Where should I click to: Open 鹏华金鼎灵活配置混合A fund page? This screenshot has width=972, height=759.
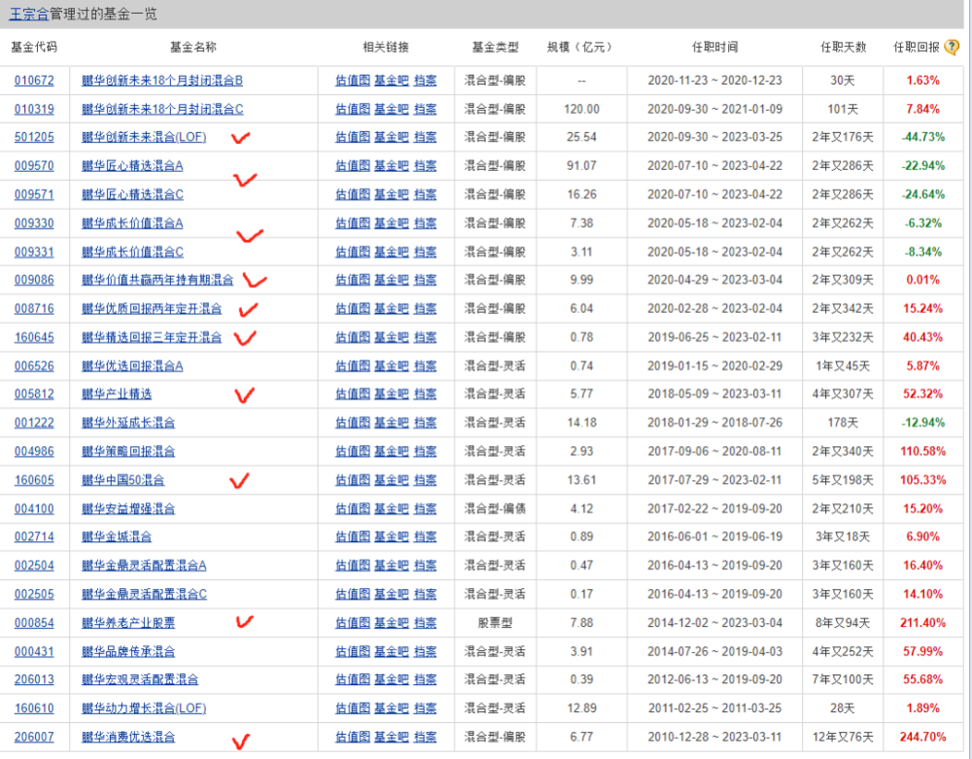[x=145, y=566]
